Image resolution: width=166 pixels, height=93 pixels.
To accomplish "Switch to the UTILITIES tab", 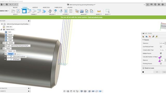I will pyautogui.click(x=70, y=7).
